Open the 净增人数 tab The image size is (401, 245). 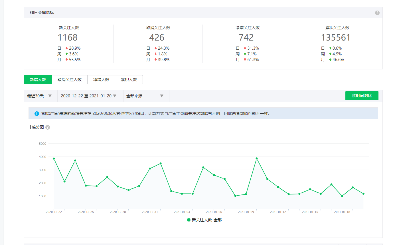coord(101,80)
